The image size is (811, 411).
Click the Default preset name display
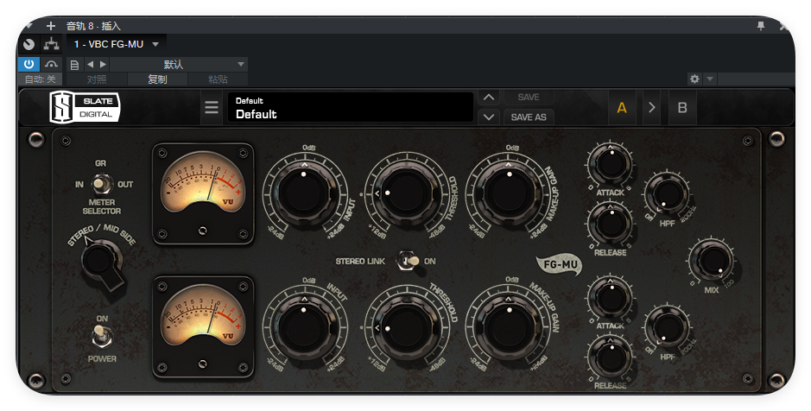point(350,108)
